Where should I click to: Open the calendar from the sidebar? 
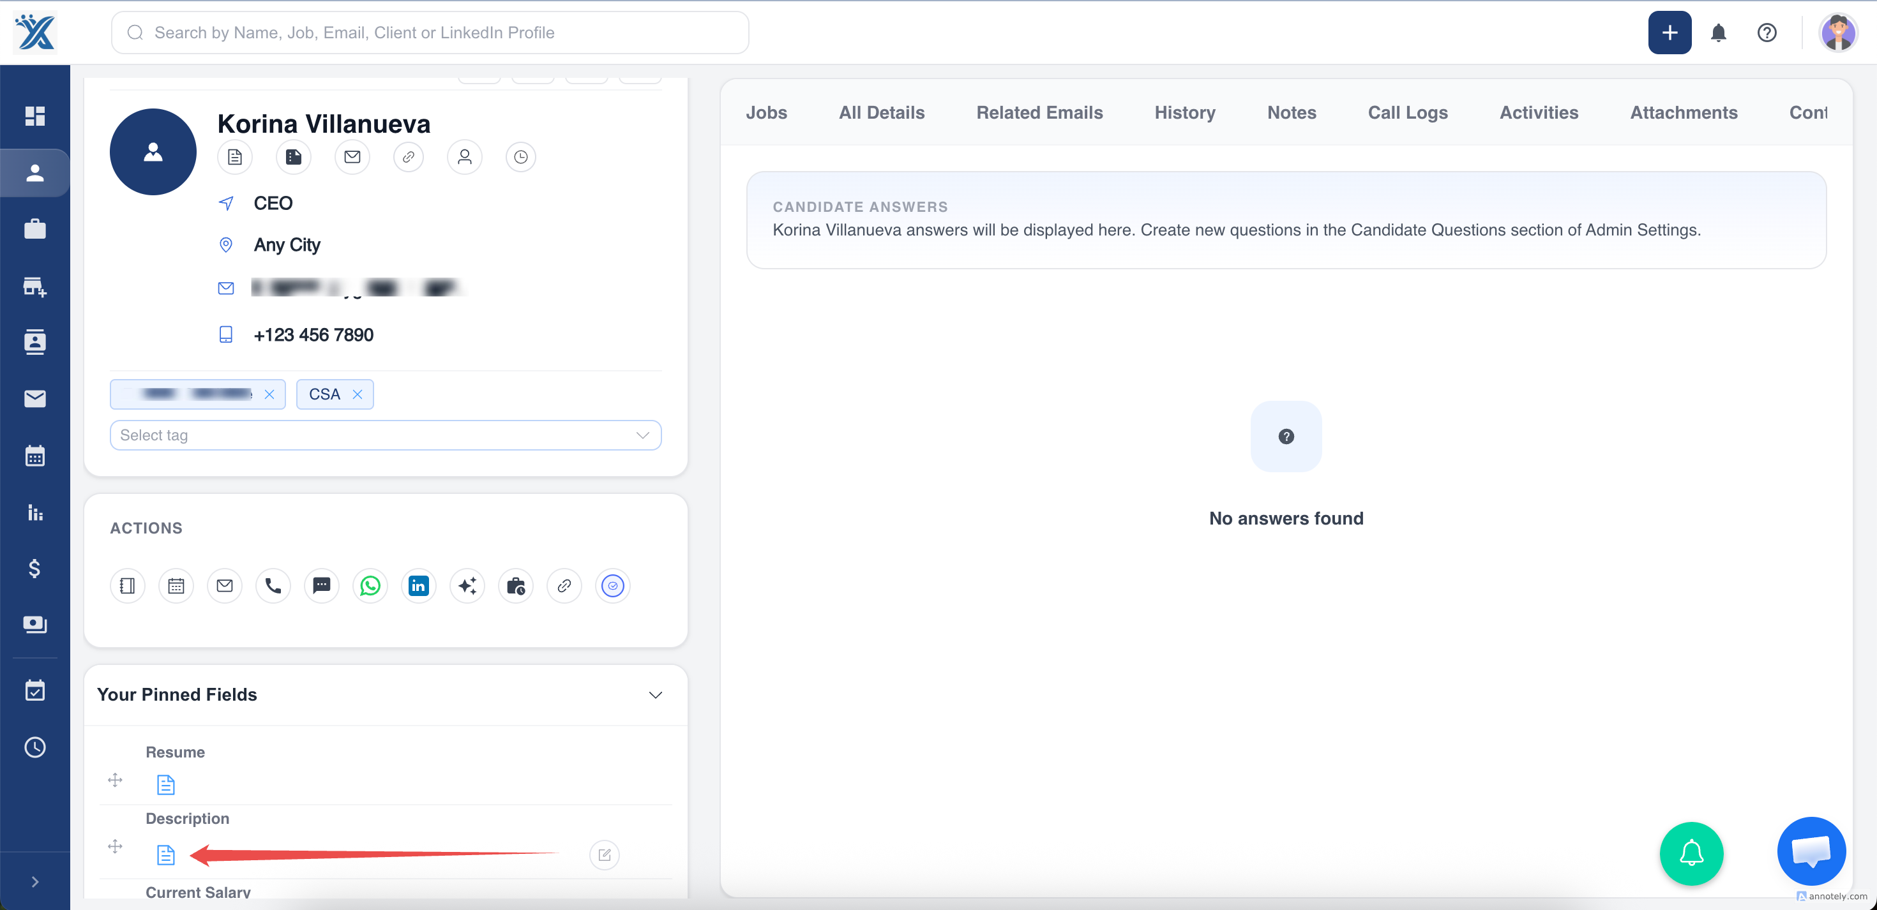point(35,456)
